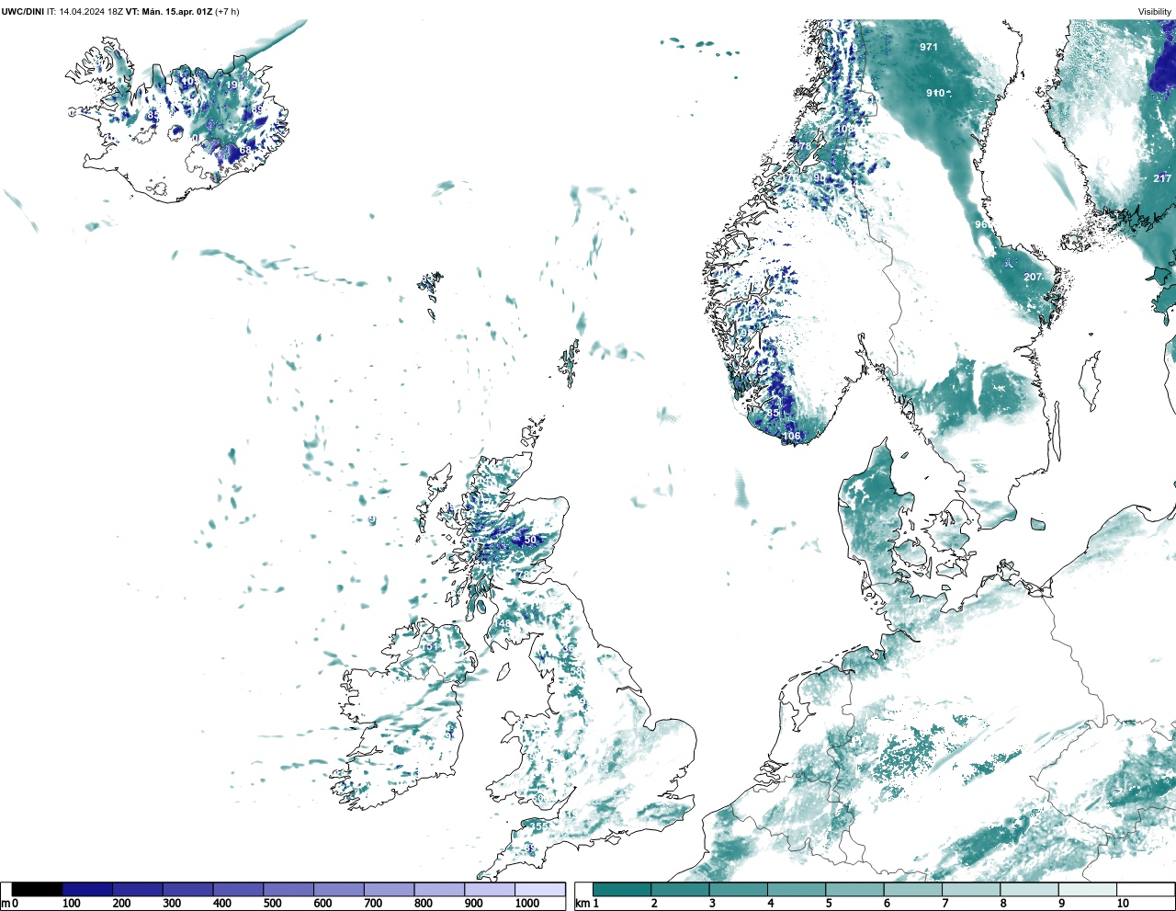Image resolution: width=1176 pixels, height=911 pixels.
Task: Click the "(+7 h)" forecast offset text
Action: [227, 12]
